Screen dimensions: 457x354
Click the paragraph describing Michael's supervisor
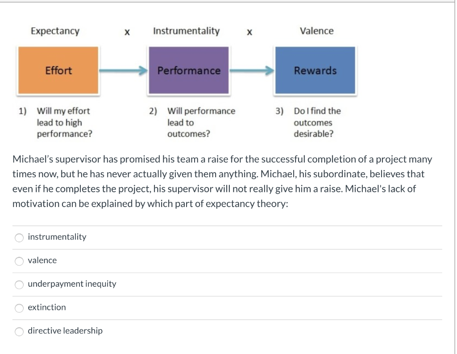[x=222, y=181]
